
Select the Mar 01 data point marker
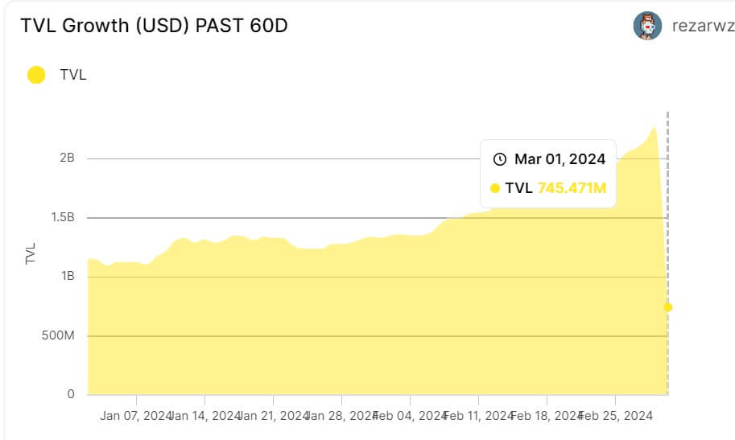click(x=667, y=307)
